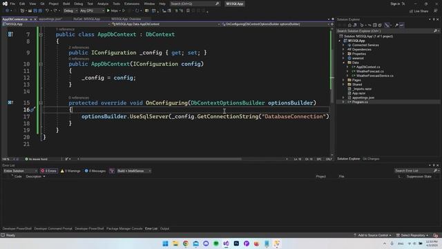Open the Tools menu
The width and height of the screenshot is (442, 249).
(x=116, y=3)
